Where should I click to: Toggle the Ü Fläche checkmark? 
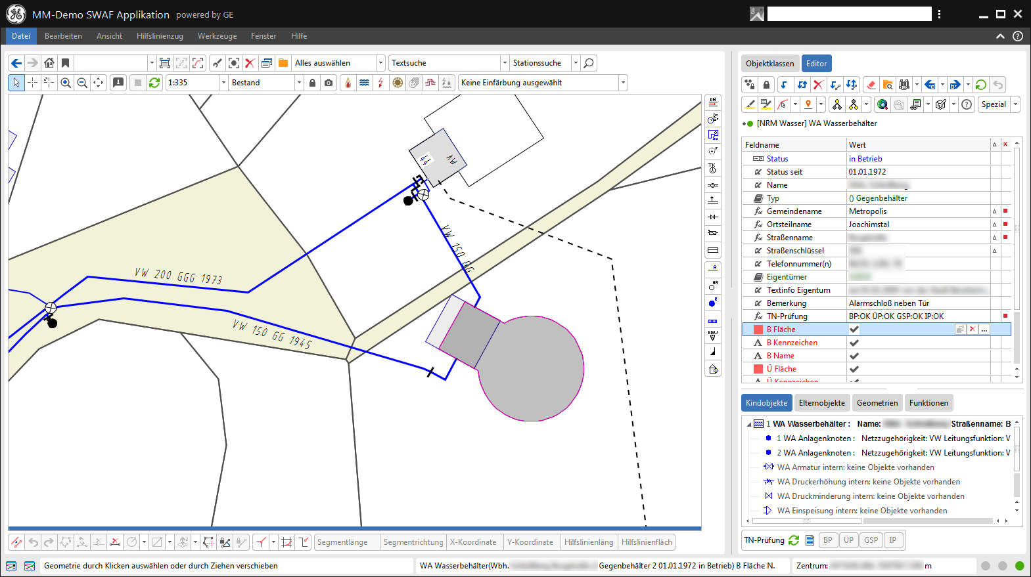[x=854, y=369]
